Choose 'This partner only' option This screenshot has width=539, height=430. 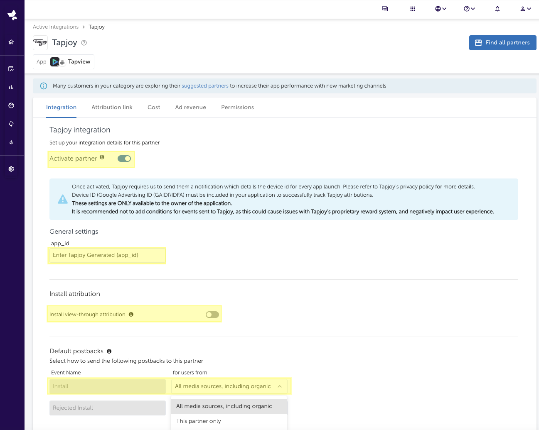point(199,421)
